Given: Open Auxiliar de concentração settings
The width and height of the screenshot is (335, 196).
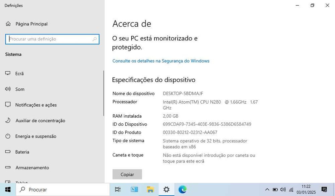Looking at the screenshot, I should [40, 121].
